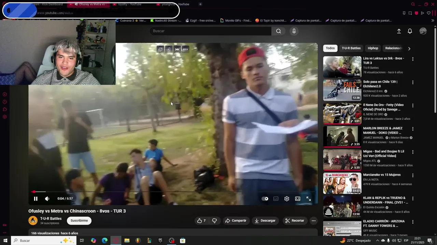The width and height of the screenshot is (437, 245).
Task: Click the RGX button above the video
Action: click(x=185, y=49)
